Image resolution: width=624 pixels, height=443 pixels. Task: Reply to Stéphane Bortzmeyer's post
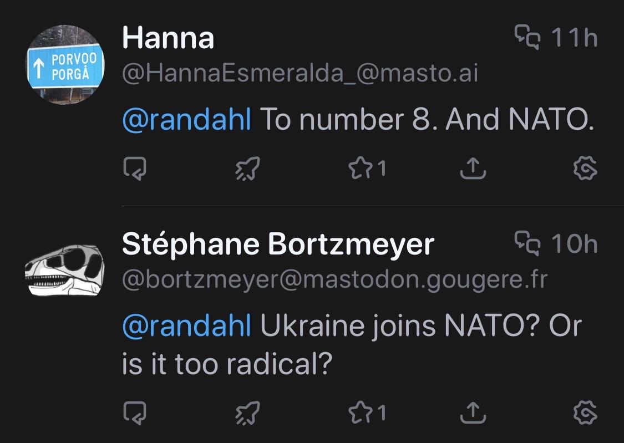(x=135, y=412)
